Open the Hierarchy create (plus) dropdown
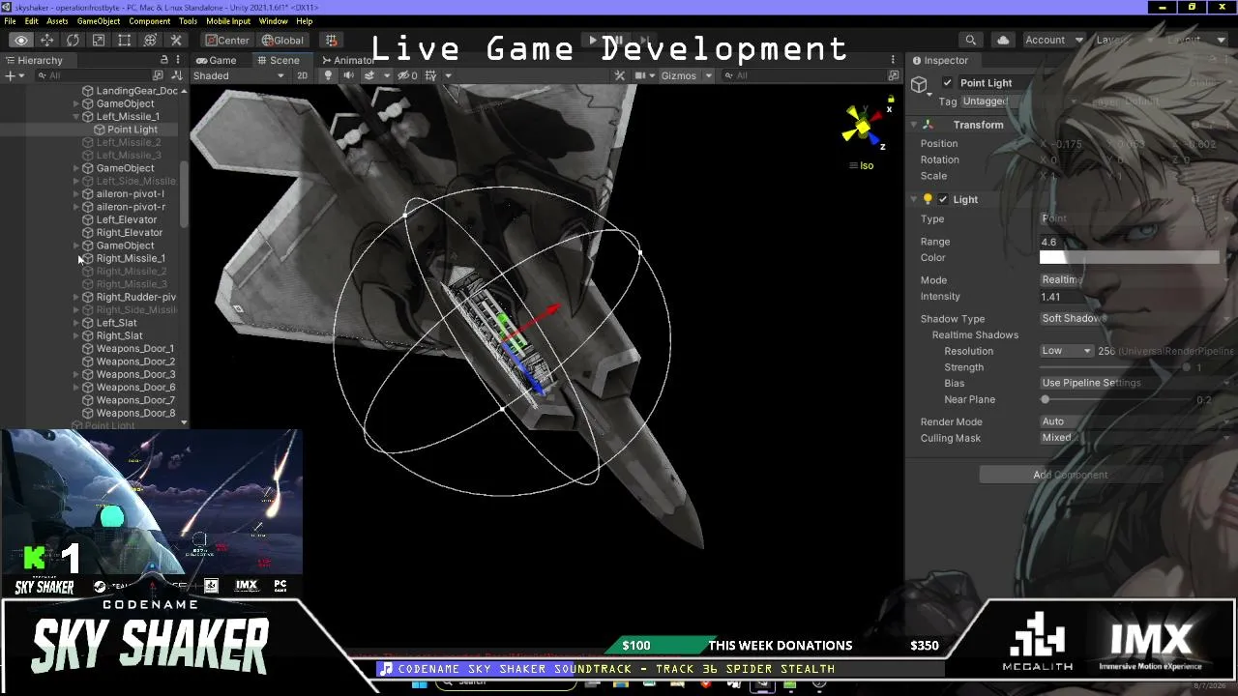 tap(14, 75)
